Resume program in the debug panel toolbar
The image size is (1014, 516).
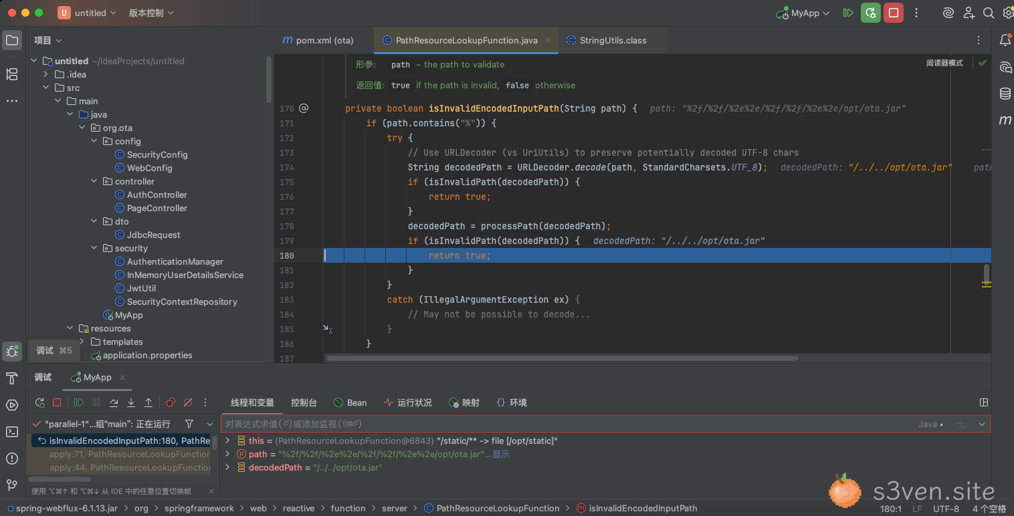coord(79,402)
